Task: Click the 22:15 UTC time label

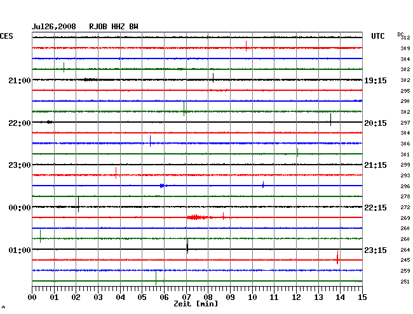Action: (x=376, y=208)
